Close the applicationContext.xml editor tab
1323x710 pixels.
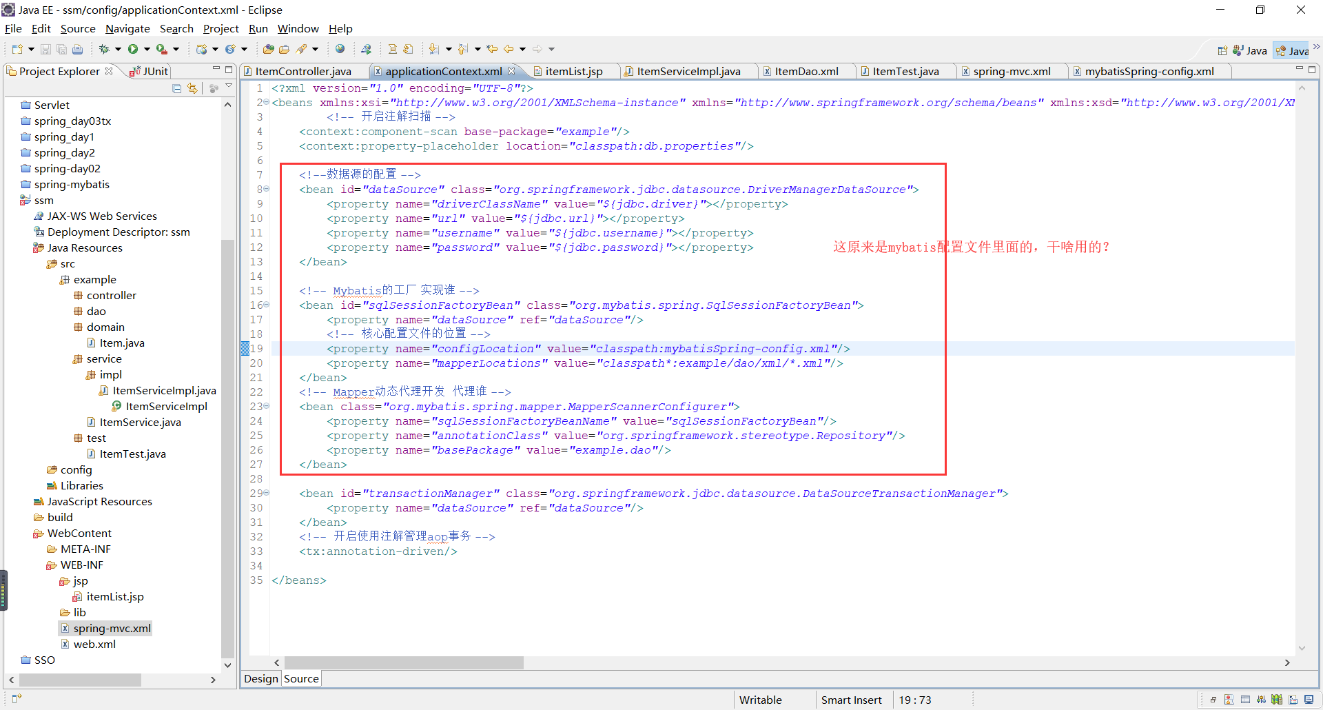511,71
